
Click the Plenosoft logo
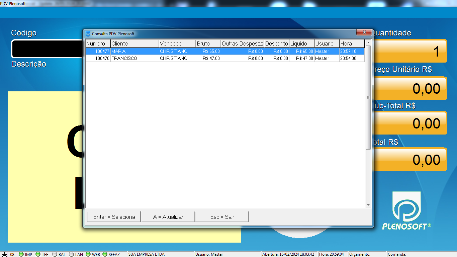click(406, 211)
